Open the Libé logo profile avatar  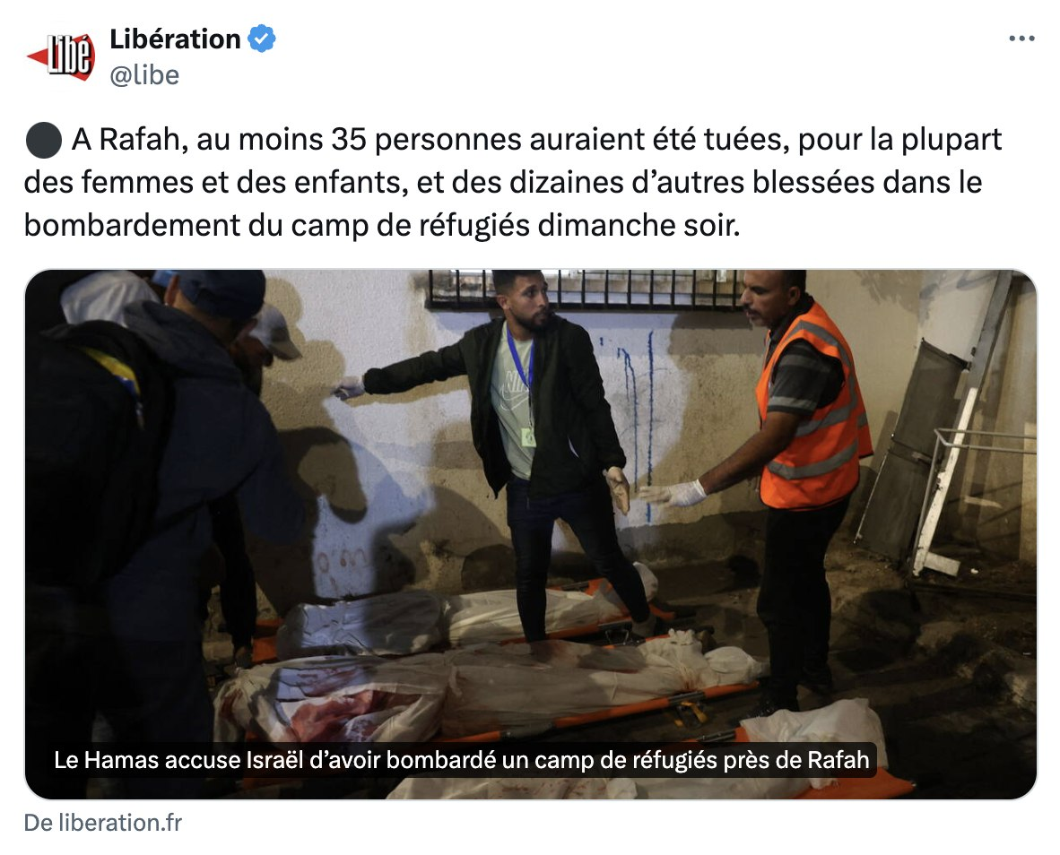coord(62,56)
